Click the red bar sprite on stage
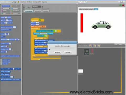 pos(82,23)
